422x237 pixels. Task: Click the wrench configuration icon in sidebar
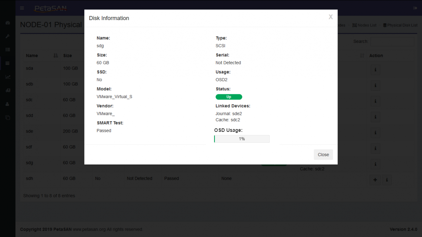[8, 36]
